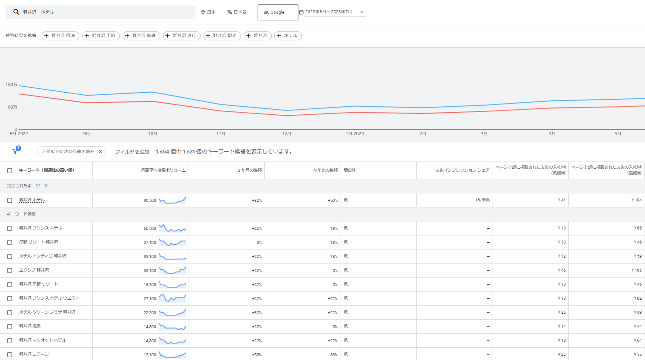
Task: Open trend sparkline for 軽井沢 プリンス ホテル
Action: 172,228
